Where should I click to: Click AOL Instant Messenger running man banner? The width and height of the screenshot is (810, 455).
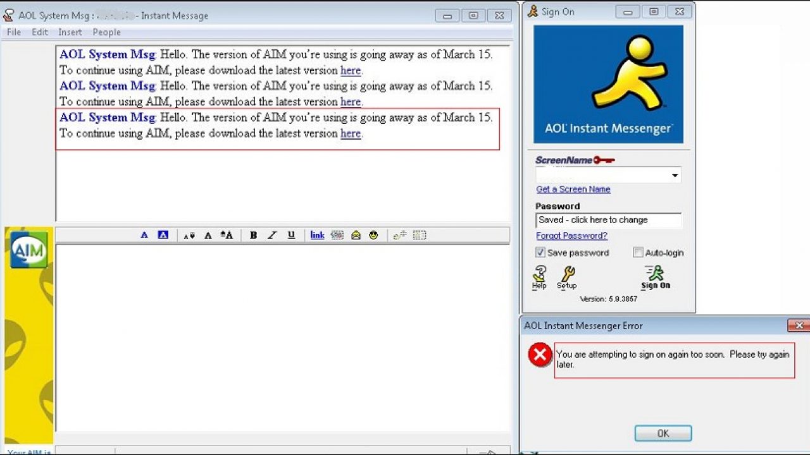coord(608,84)
